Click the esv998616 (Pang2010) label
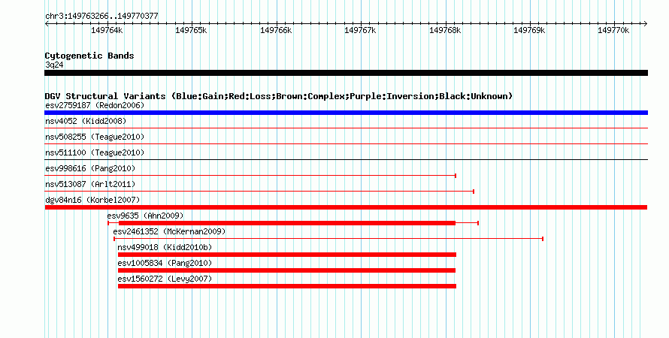This screenshot has width=669, height=338. (x=90, y=168)
